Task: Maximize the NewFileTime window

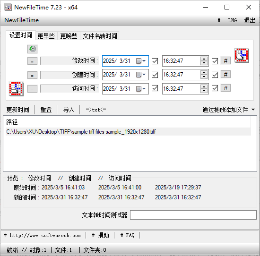Action: (227, 7)
